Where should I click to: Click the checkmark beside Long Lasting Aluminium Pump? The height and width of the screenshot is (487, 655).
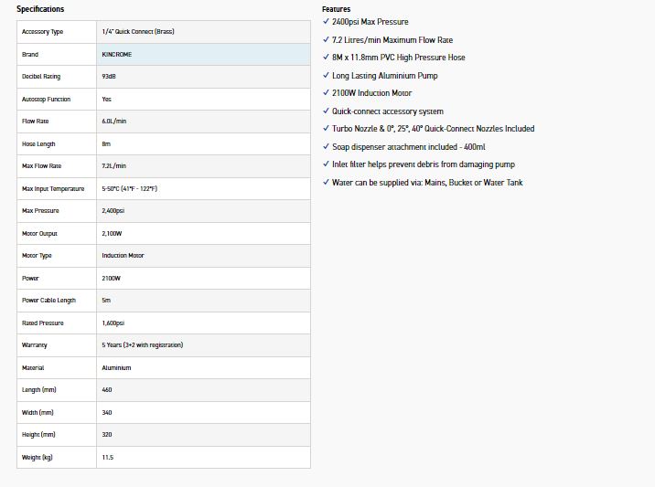pos(326,76)
